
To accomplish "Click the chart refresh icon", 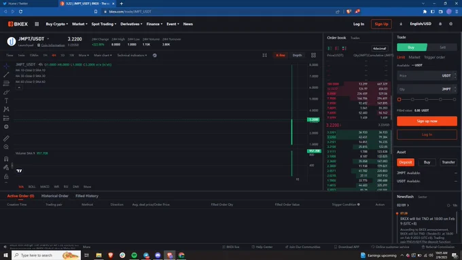I will click(x=155, y=56).
